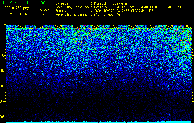The height and width of the screenshot is (123, 194).
Task: Select observer name Masayuki Kobayashi
Action: (x=110, y=3)
